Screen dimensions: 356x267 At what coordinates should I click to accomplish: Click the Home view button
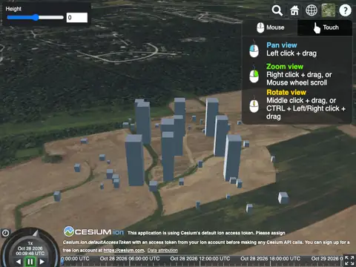[x=294, y=10]
